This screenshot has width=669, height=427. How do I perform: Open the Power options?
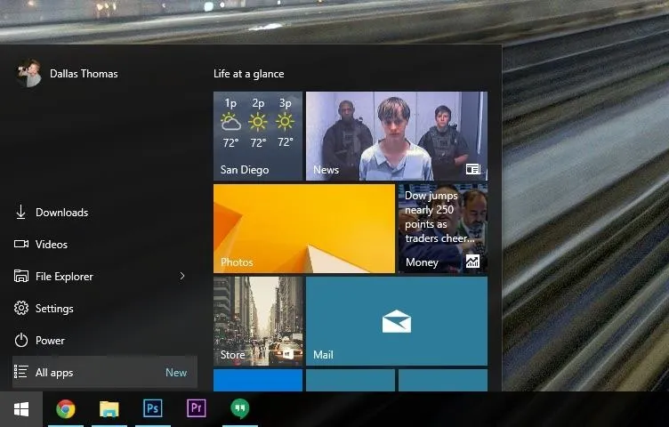(x=105, y=340)
